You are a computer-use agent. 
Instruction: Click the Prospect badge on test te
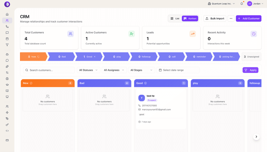(152, 100)
